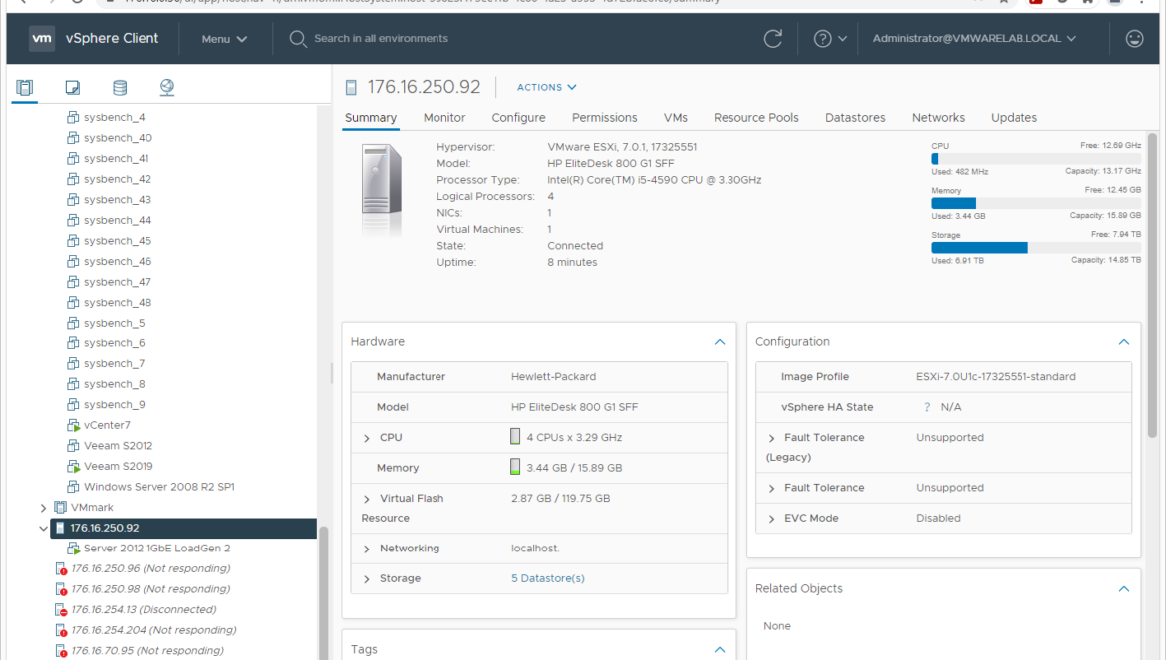Open the Menu dropdown in the header
1166x660 pixels.
[224, 39]
